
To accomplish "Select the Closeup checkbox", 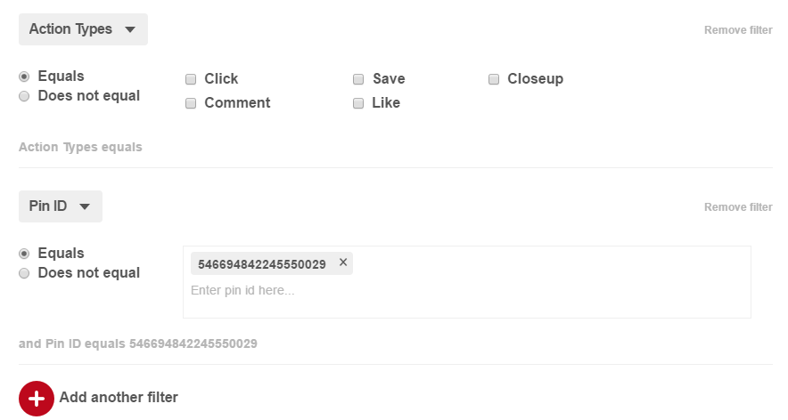I will (x=494, y=79).
